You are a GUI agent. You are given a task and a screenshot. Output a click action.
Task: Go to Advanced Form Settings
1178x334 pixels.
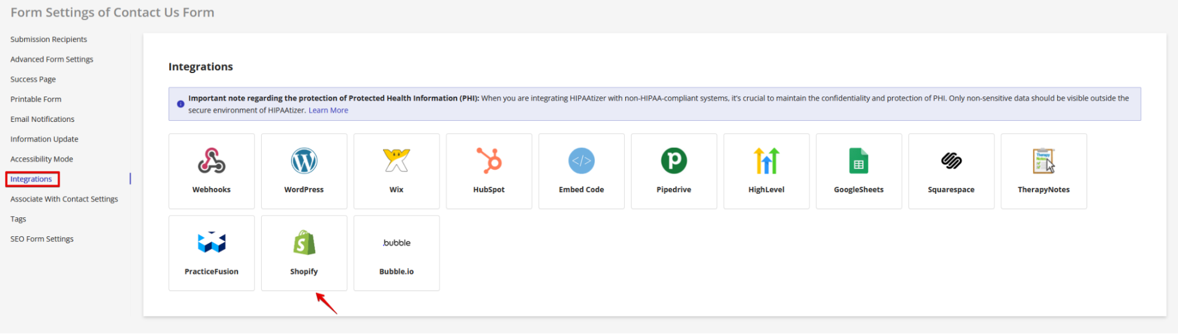(52, 59)
